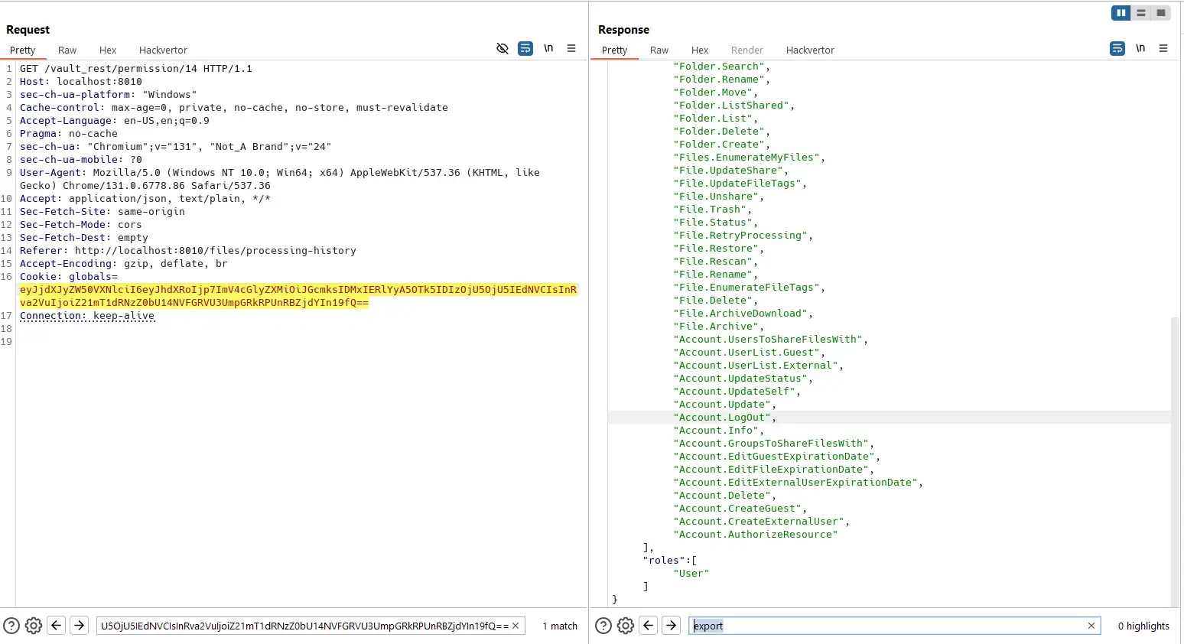Clear the Response search field
This screenshot has width=1184, height=644.
coord(1091,626)
